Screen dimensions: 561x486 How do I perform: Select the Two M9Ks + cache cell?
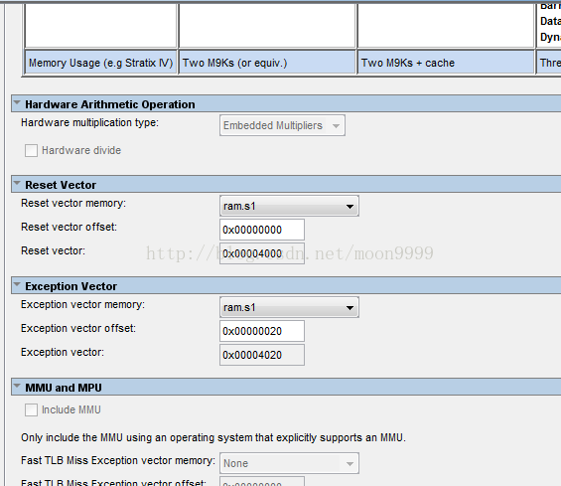(x=446, y=63)
